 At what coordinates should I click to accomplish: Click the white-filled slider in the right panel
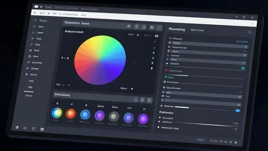[182, 107]
